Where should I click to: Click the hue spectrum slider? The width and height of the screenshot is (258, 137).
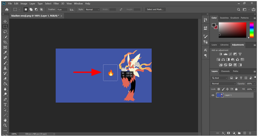[252, 30]
